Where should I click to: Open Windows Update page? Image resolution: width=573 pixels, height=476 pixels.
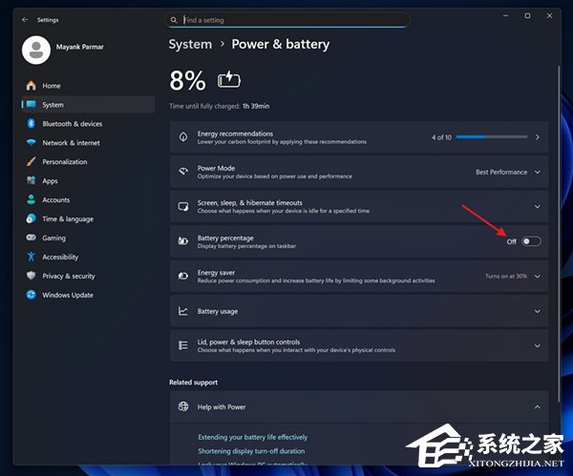88,295
